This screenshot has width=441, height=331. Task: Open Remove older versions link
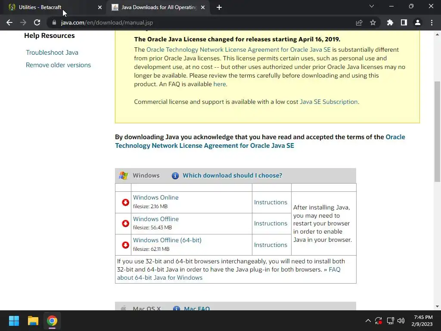pyautogui.click(x=58, y=65)
